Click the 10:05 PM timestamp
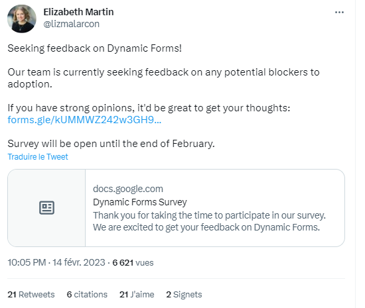The height and width of the screenshot is (308, 365). coord(27,262)
